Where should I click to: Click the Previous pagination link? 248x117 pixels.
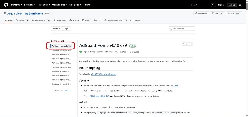57,90
